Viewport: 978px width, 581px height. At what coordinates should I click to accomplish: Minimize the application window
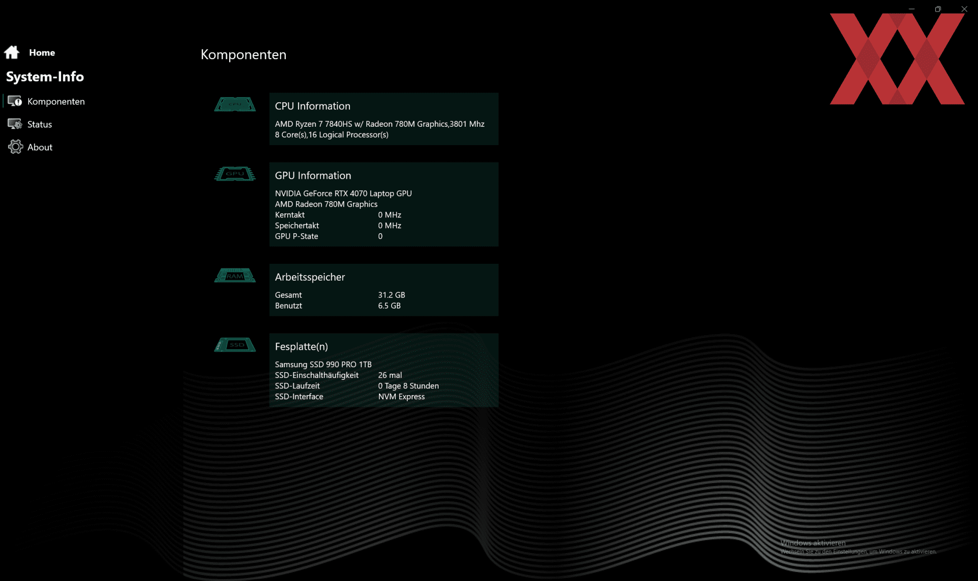point(912,9)
